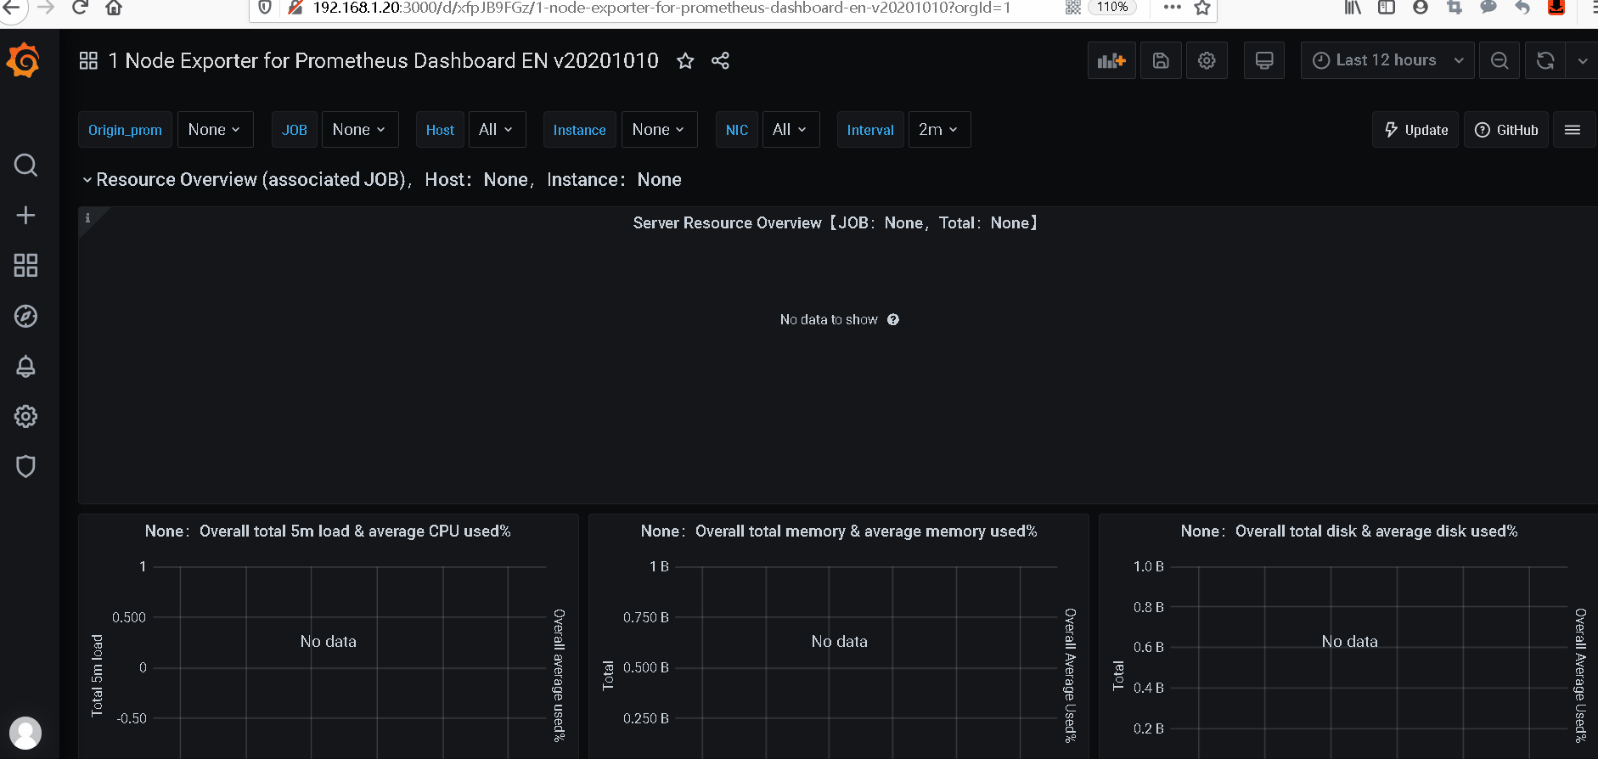
Task: Click the Origin_prom variable label
Action: (126, 129)
